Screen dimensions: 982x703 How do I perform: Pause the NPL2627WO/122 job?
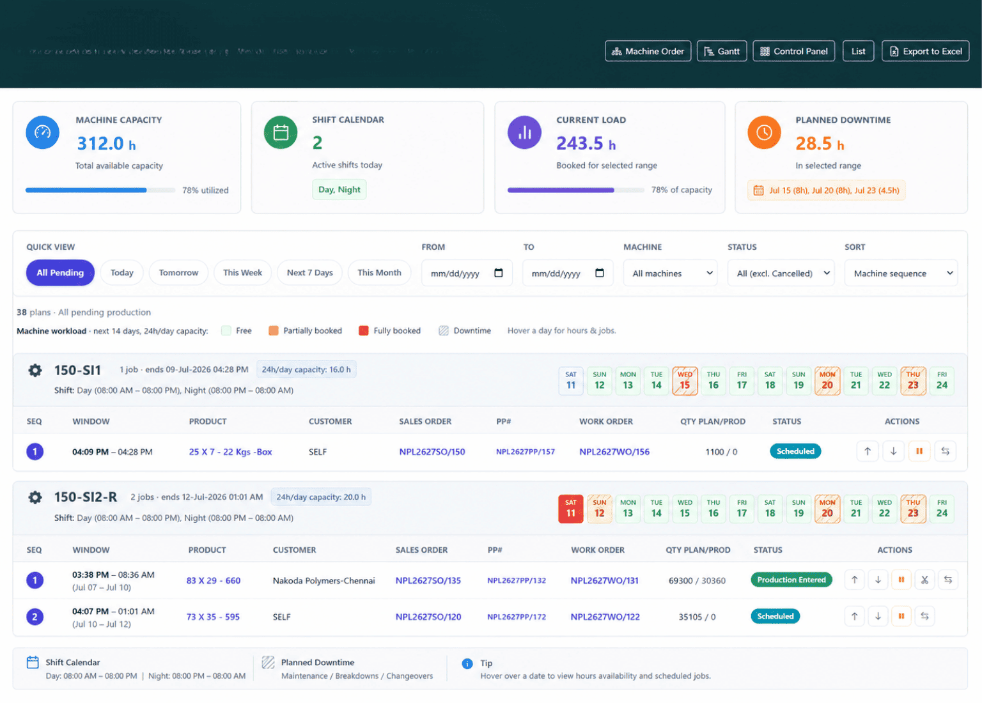click(x=901, y=616)
